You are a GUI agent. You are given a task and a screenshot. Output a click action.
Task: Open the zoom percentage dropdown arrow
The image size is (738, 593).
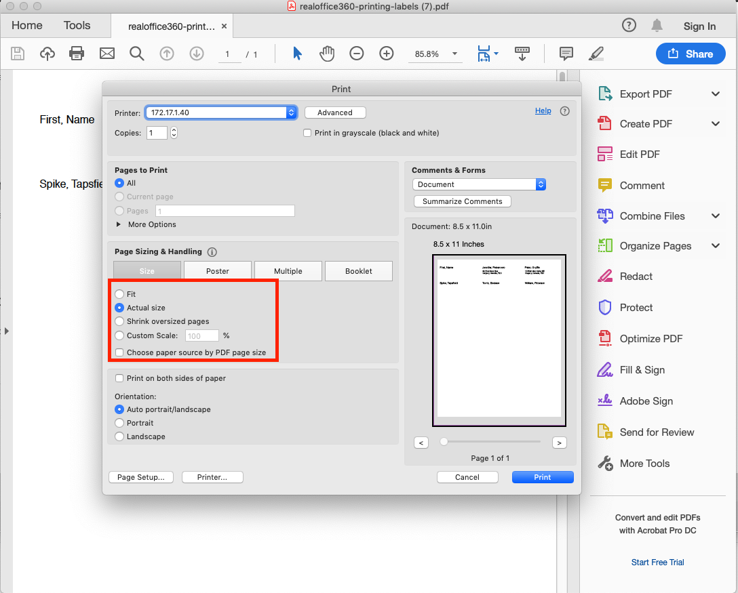pyautogui.click(x=454, y=54)
